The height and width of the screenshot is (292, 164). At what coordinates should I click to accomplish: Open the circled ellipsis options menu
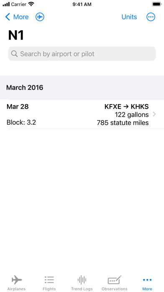click(x=151, y=17)
